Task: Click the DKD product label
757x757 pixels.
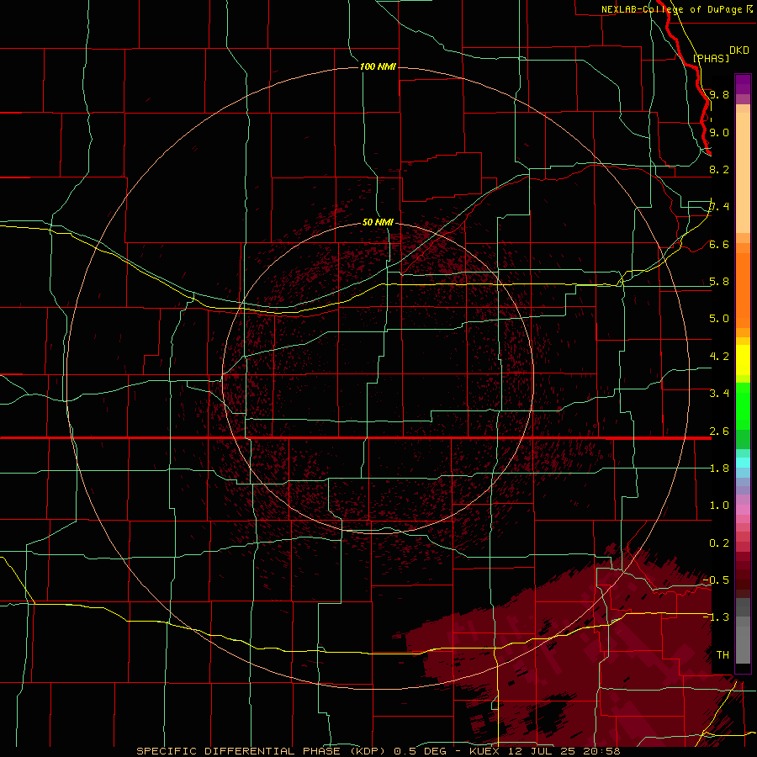Action: point(739,50)
